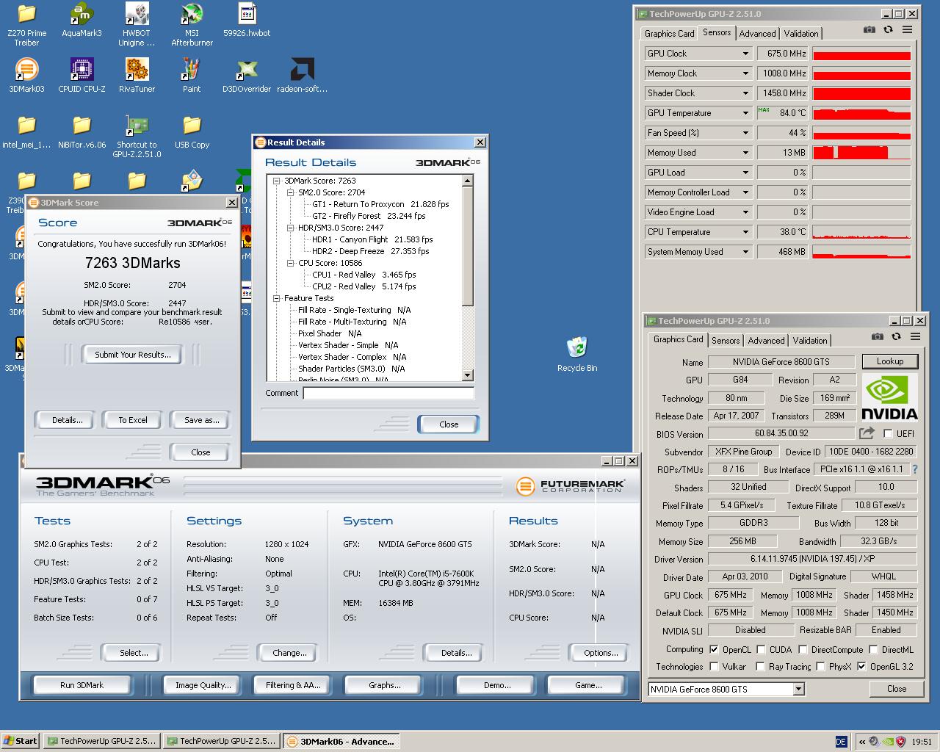
Task: Click refresh icon in GPU-Z Graphics Card window
Action: point(896,336)
